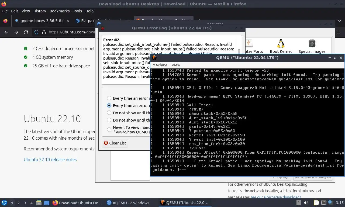Select the Special Images chip icon in AQEMU

point(312,46)
